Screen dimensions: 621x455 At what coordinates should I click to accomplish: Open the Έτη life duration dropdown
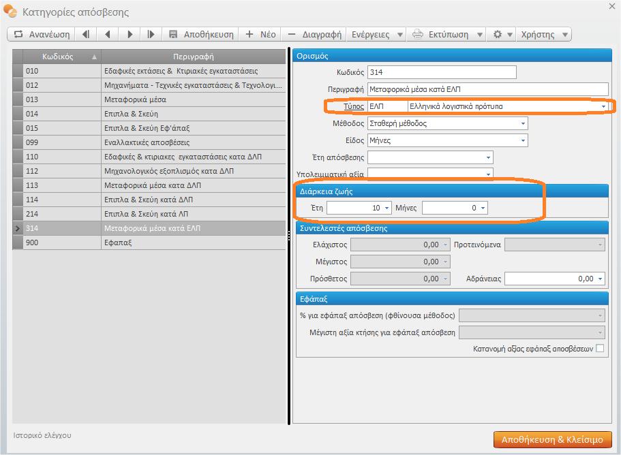[387, 208]
